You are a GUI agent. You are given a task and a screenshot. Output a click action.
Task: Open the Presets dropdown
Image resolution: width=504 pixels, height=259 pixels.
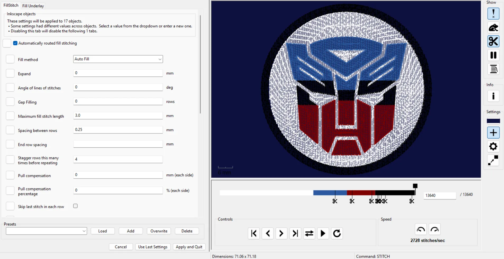[46, 231]
